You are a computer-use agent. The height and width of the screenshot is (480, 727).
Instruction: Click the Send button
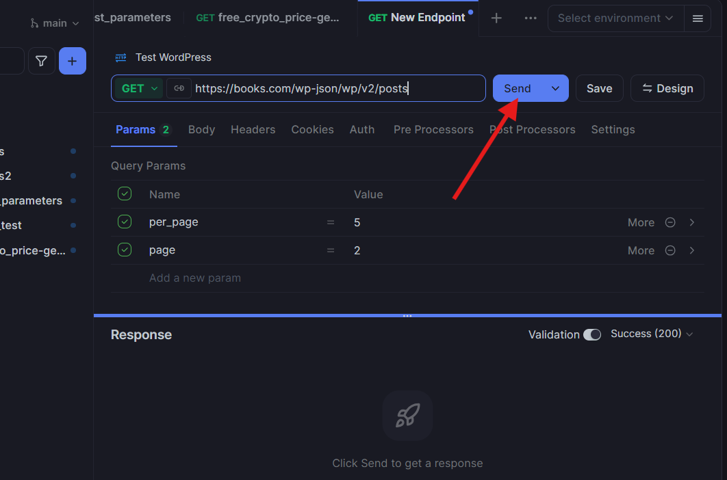click(518, 88)
